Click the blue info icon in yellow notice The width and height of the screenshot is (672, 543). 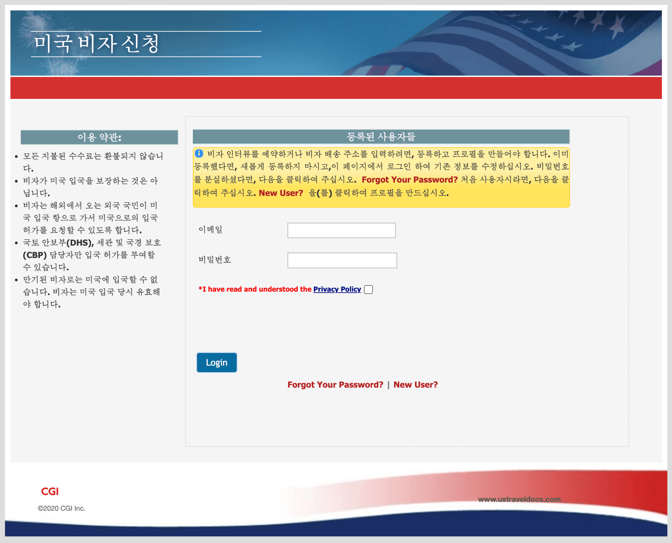coord(199,153)
